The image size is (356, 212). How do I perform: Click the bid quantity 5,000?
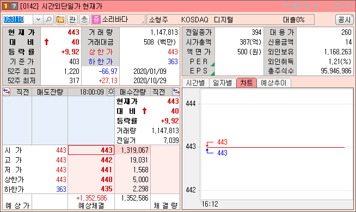pos(140,179)
